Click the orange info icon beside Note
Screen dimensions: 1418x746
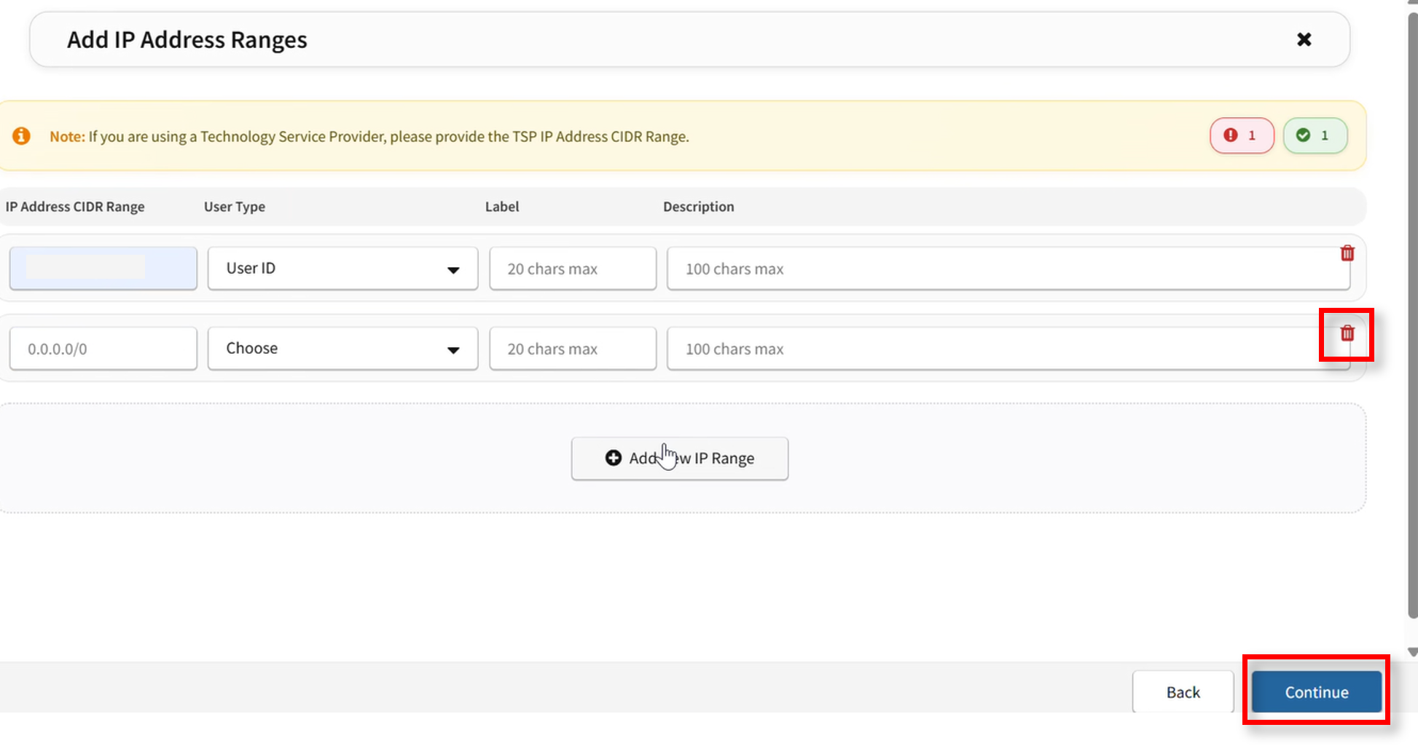(x=21, y=136)
